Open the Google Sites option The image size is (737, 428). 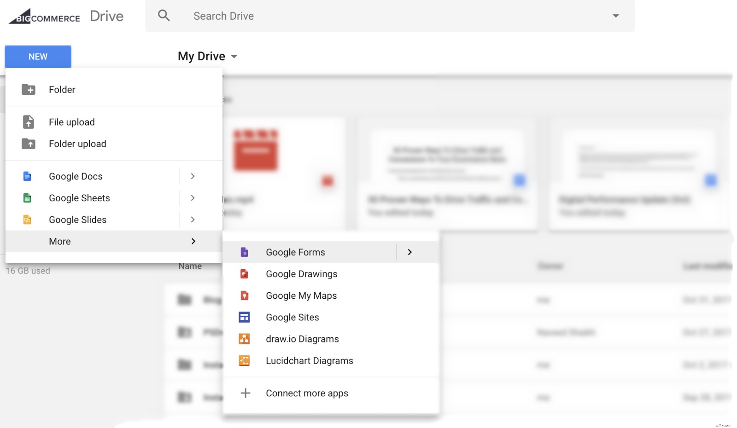(292, 317)
